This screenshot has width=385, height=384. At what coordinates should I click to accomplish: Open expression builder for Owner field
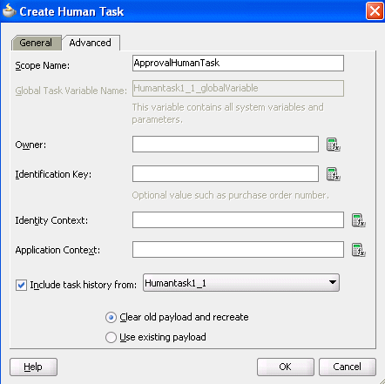pyautogui.click(x=333, y=145)
